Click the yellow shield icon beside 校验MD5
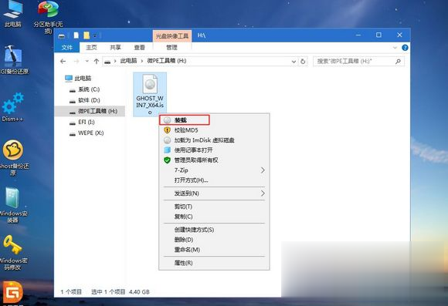This screenshot has width=448, height=306. click(167, 130)
